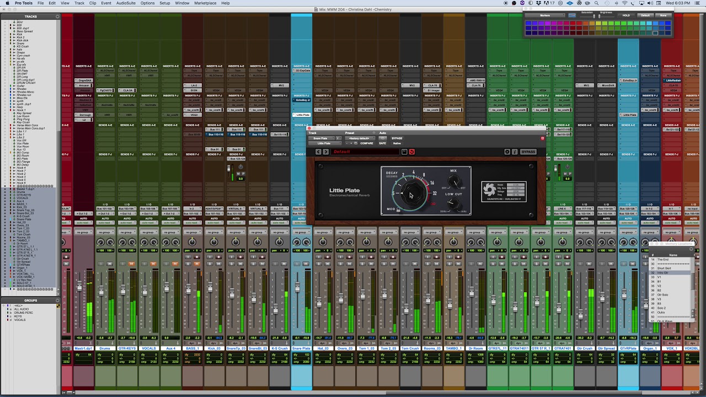The image size is (706, 397).
Task: Click None in the color palette
Action: click(x=664, y=15)
